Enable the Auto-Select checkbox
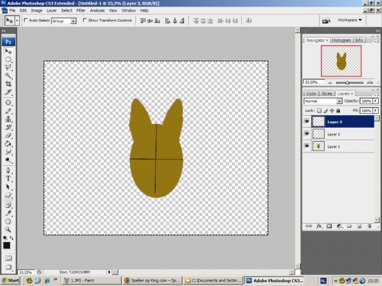382x286 pixels. coord(25,20)
